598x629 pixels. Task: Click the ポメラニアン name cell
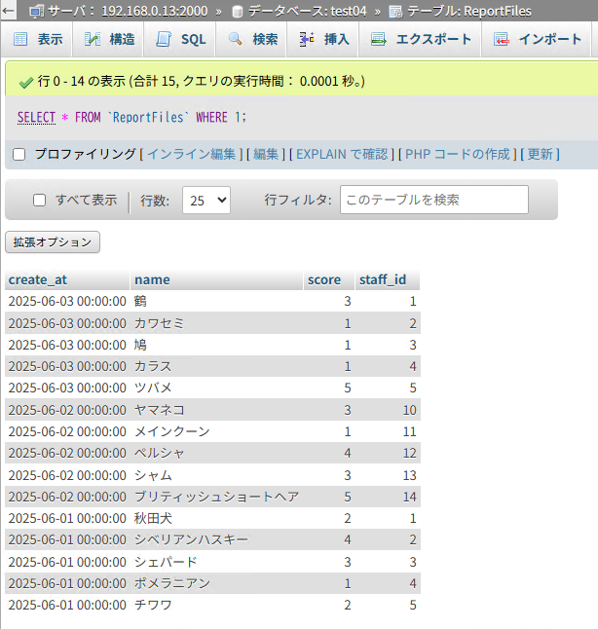tap(216, 583)
